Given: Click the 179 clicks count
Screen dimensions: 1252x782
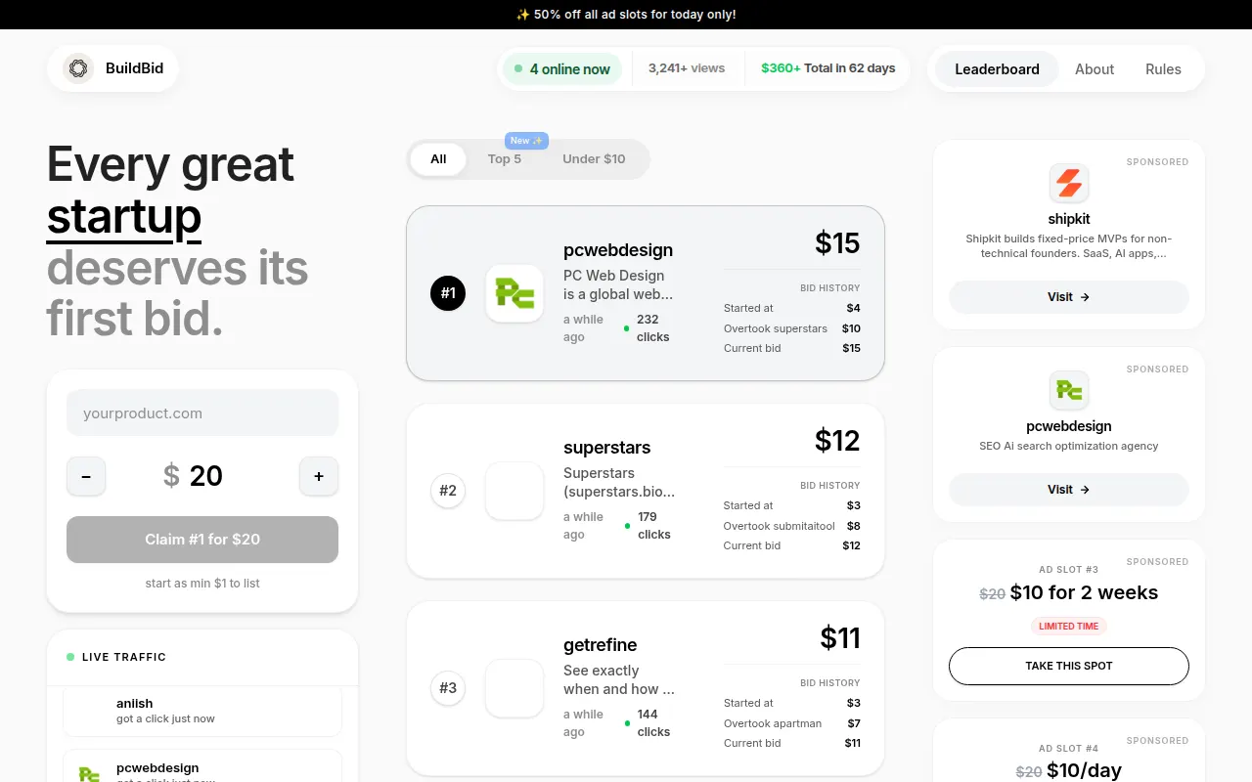Looking at the screenshot, I should (653, 526).
